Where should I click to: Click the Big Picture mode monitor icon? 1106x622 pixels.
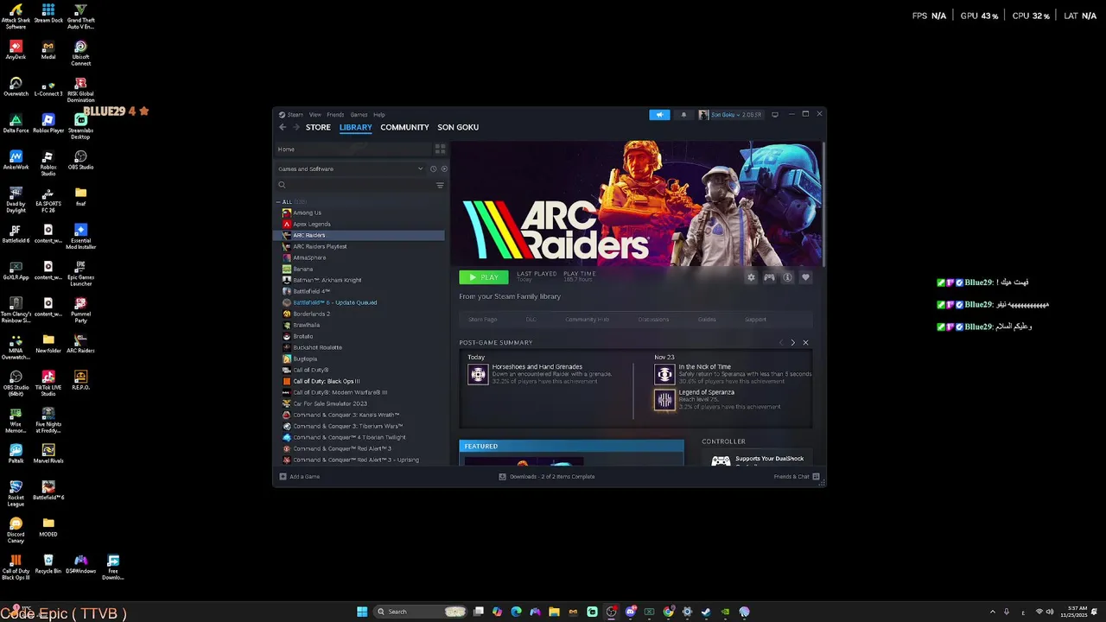(775, 114)
